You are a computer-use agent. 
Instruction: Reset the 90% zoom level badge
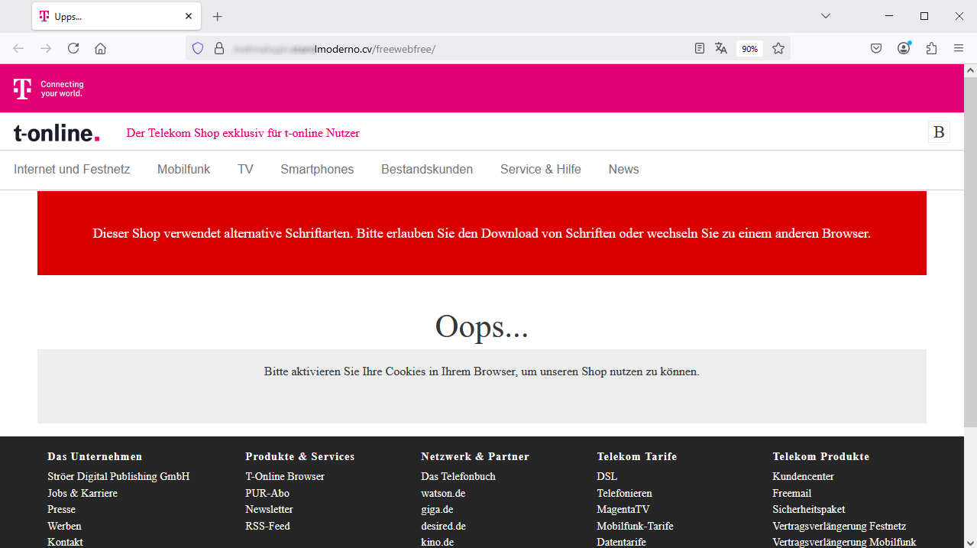click(x=749, y=49)
